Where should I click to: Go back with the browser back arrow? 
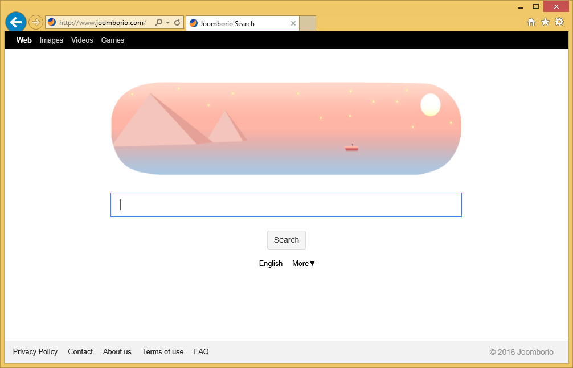(16, 22)
